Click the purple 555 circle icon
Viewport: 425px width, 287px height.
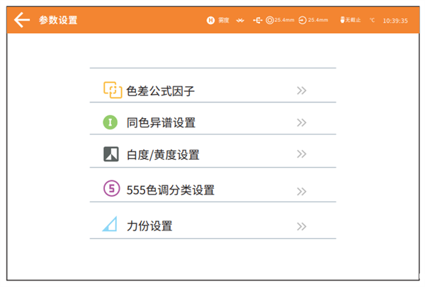(x=110, y=189)
